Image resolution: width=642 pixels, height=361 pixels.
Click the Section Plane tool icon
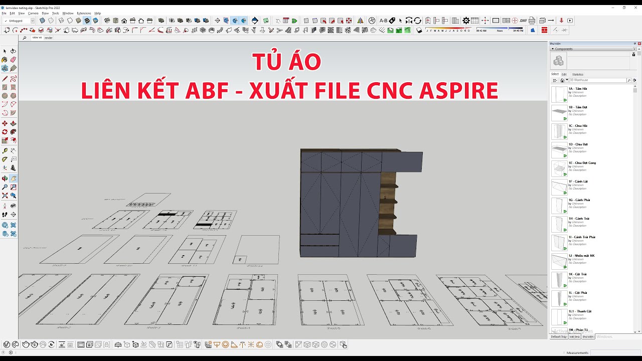(217, 21)
